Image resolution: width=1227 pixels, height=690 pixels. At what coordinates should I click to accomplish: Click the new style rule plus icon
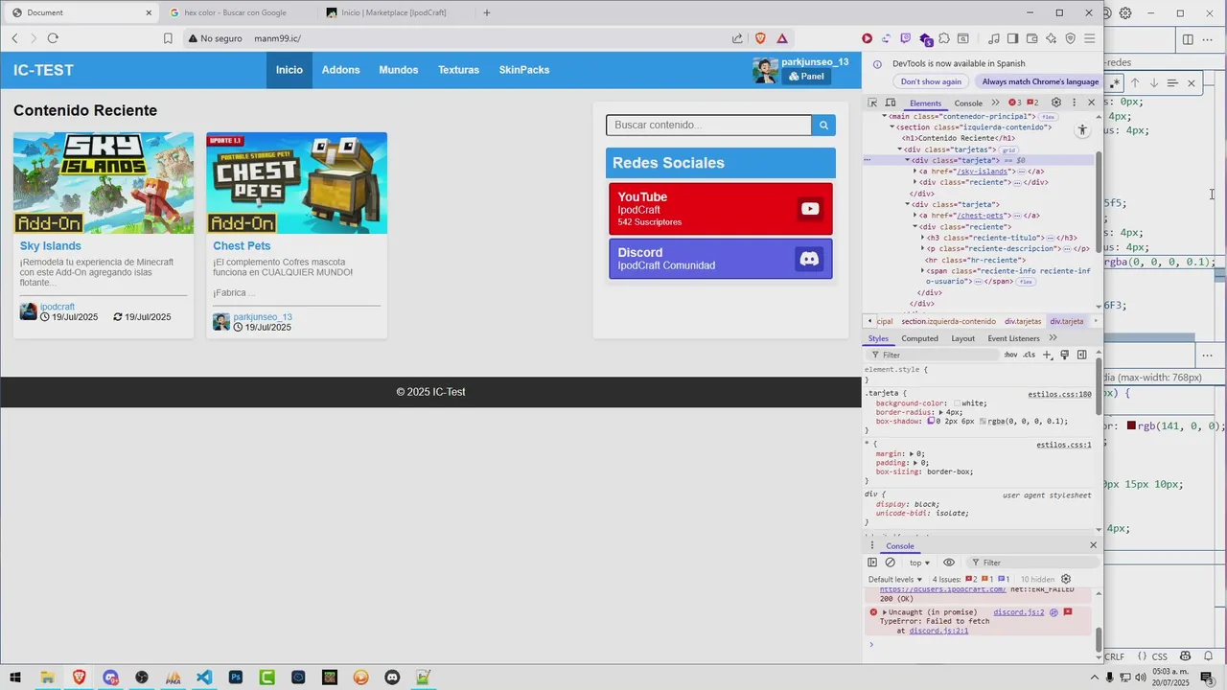(1048, 355)
